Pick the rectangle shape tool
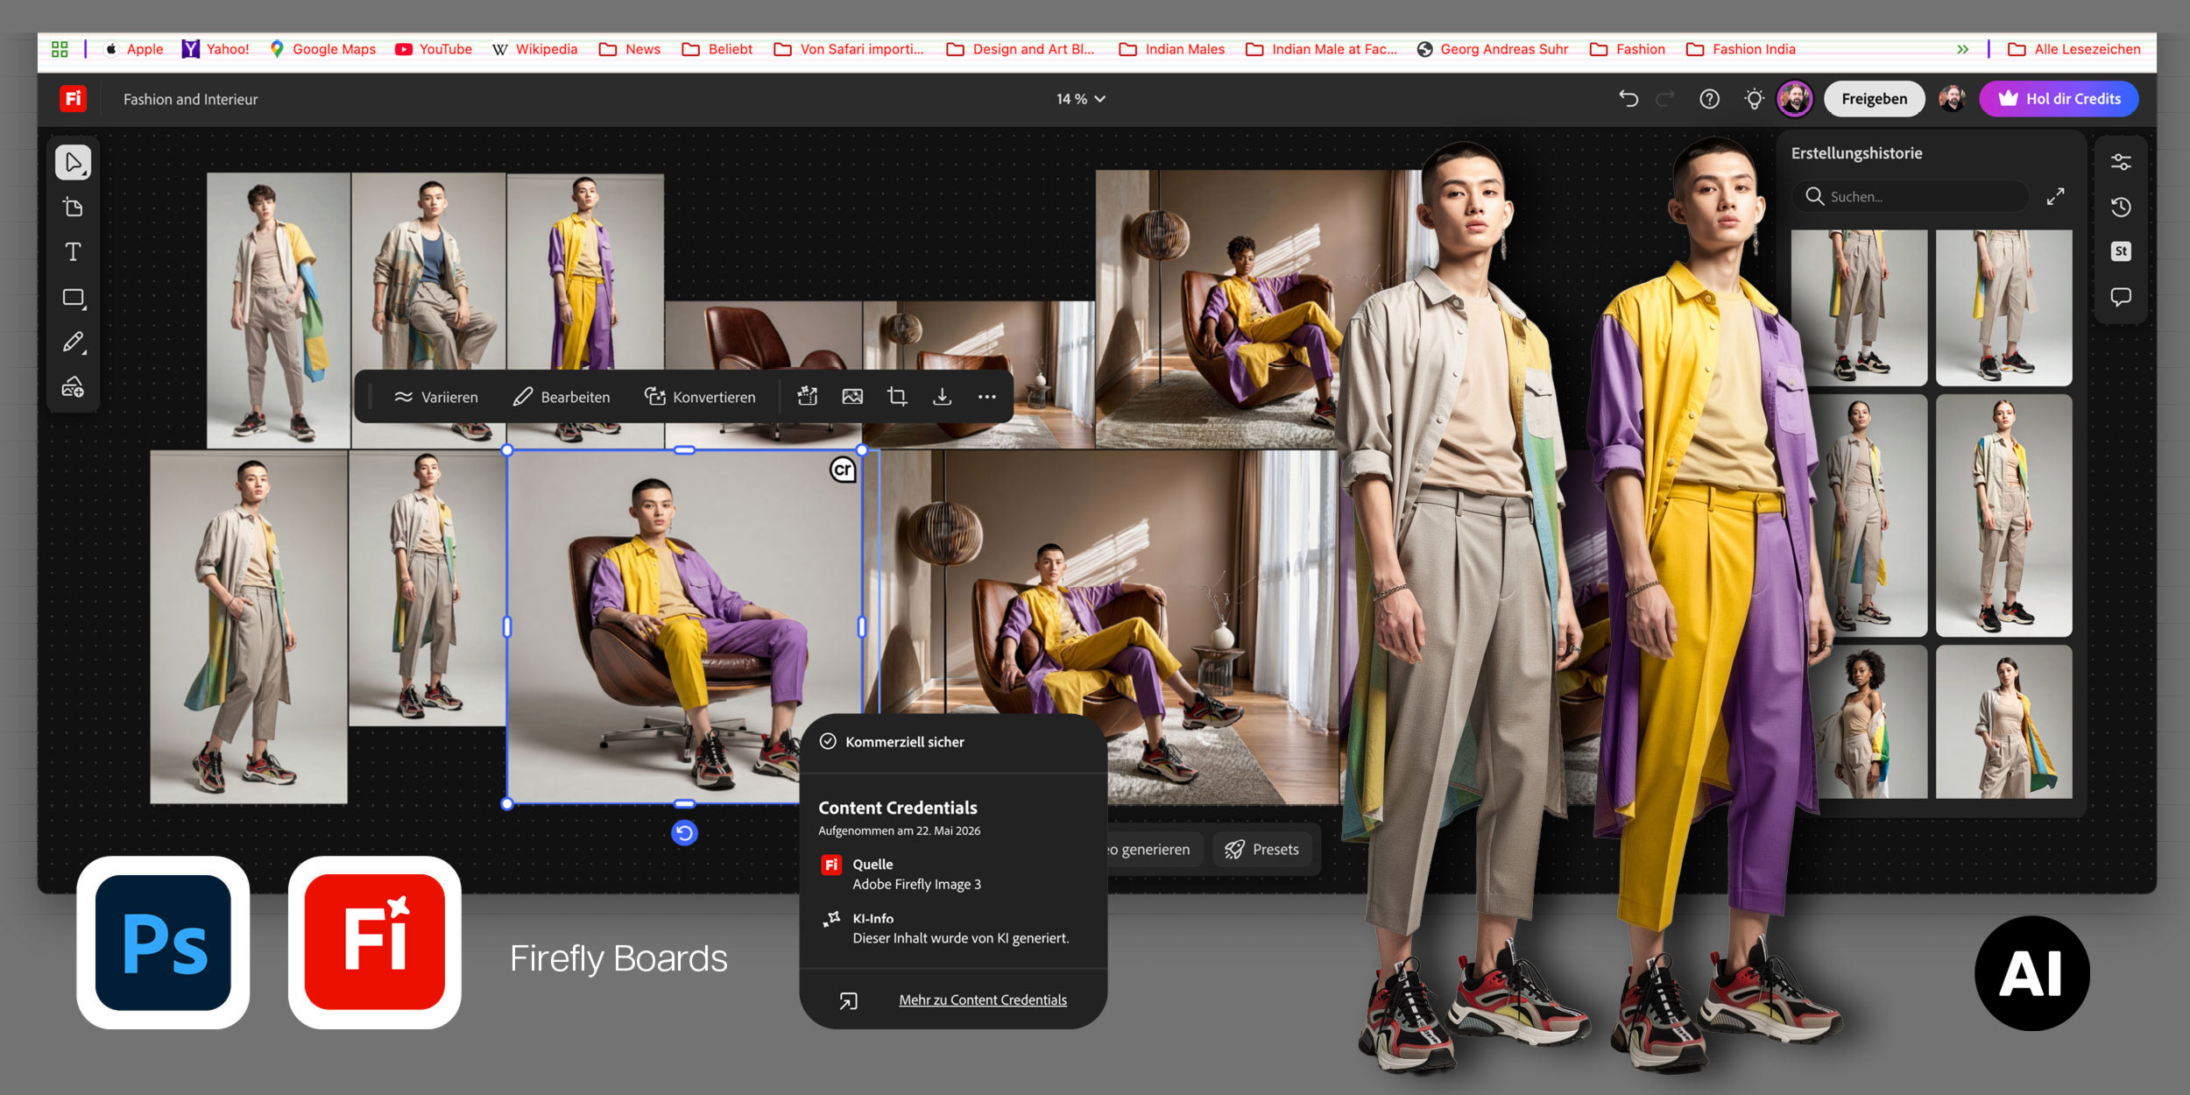The width and height of the screenshot is (2190, 1095). [74, 298]
